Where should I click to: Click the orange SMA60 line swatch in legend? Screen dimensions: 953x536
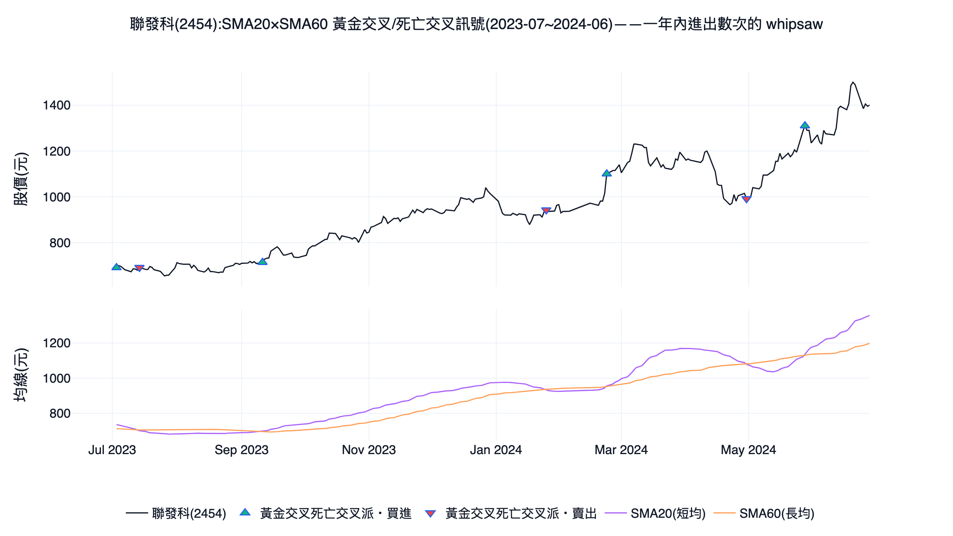[x=724, y=513]
